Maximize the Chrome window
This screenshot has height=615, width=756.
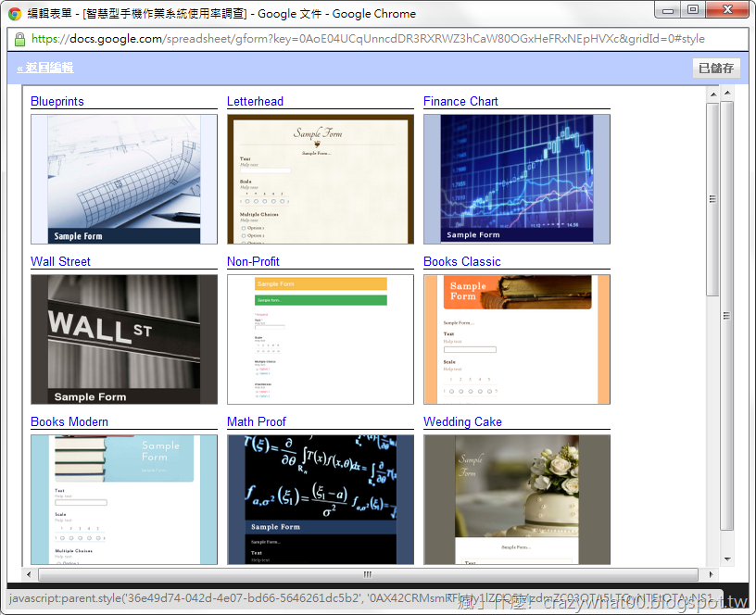click(693, 10)
